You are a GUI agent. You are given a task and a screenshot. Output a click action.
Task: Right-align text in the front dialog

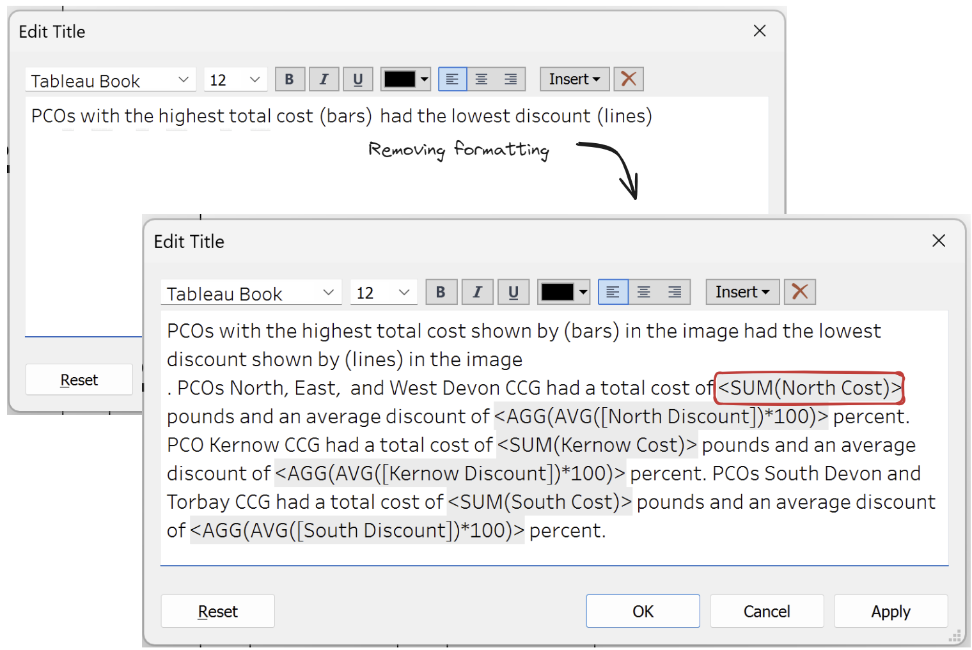[x=675, y=292]
